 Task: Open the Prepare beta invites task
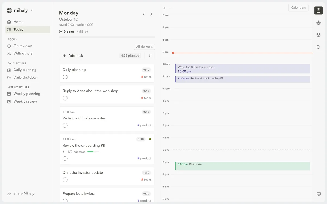[79, 194]
